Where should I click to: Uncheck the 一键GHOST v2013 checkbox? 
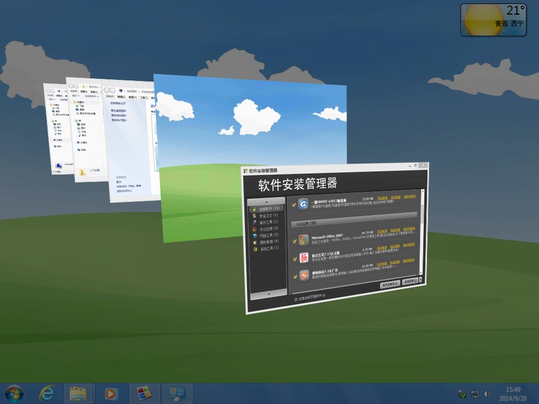point(294,205)
